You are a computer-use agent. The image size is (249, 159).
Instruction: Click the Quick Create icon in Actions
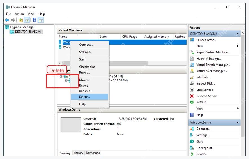point(192,40)
